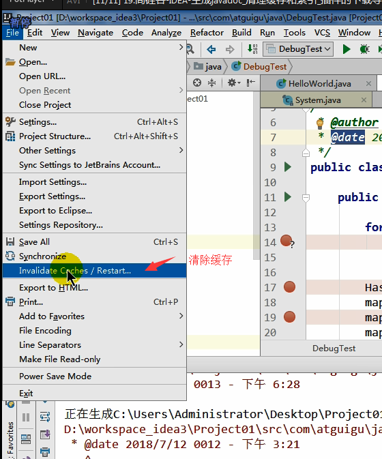Toggle the breakpoint on line 14

(x=287, y=241)
